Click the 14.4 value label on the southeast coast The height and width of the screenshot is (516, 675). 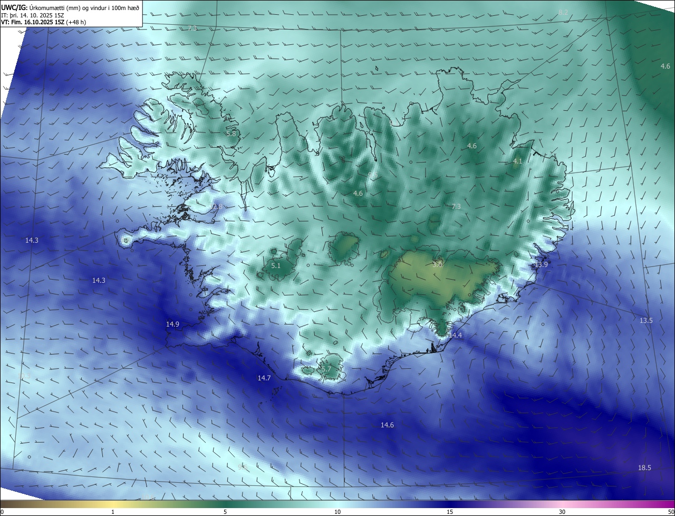pos(455,335)
